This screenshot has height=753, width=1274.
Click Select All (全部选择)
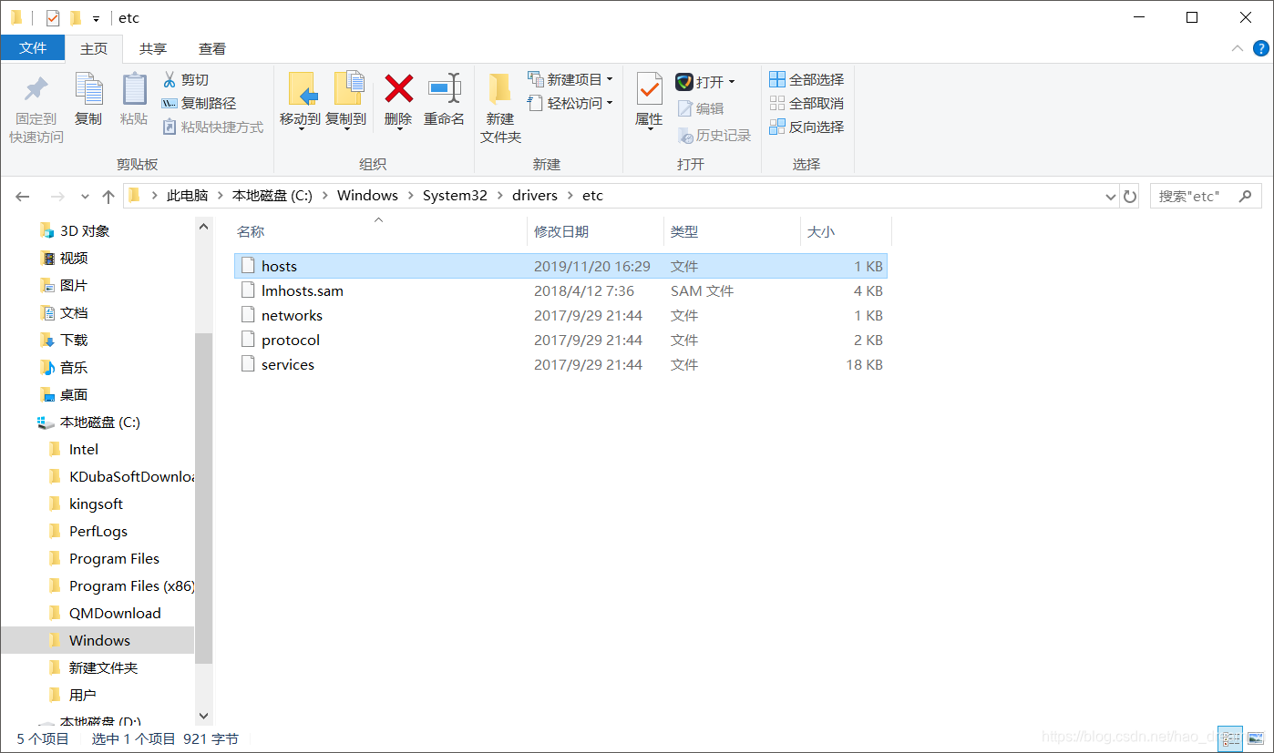tap(807, 80)
